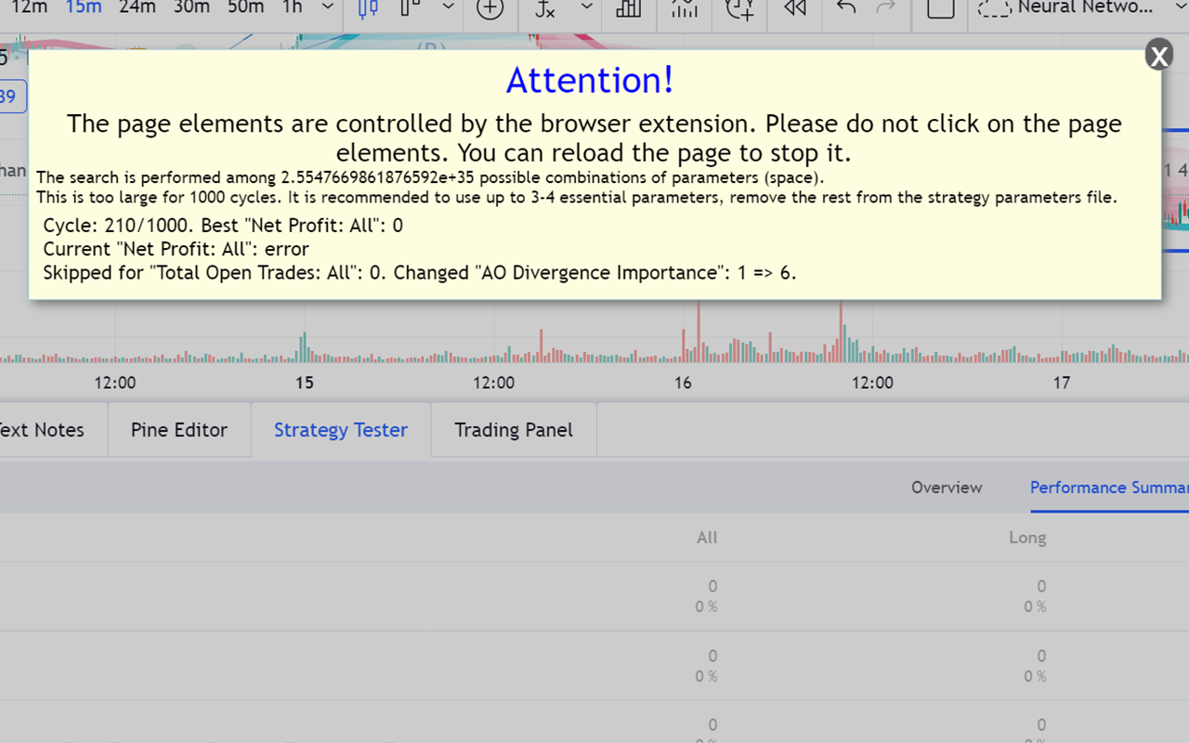The height and width of the screenshot is (743, 1189).
Task: Select the 30m timeframe
Action: 190,7
